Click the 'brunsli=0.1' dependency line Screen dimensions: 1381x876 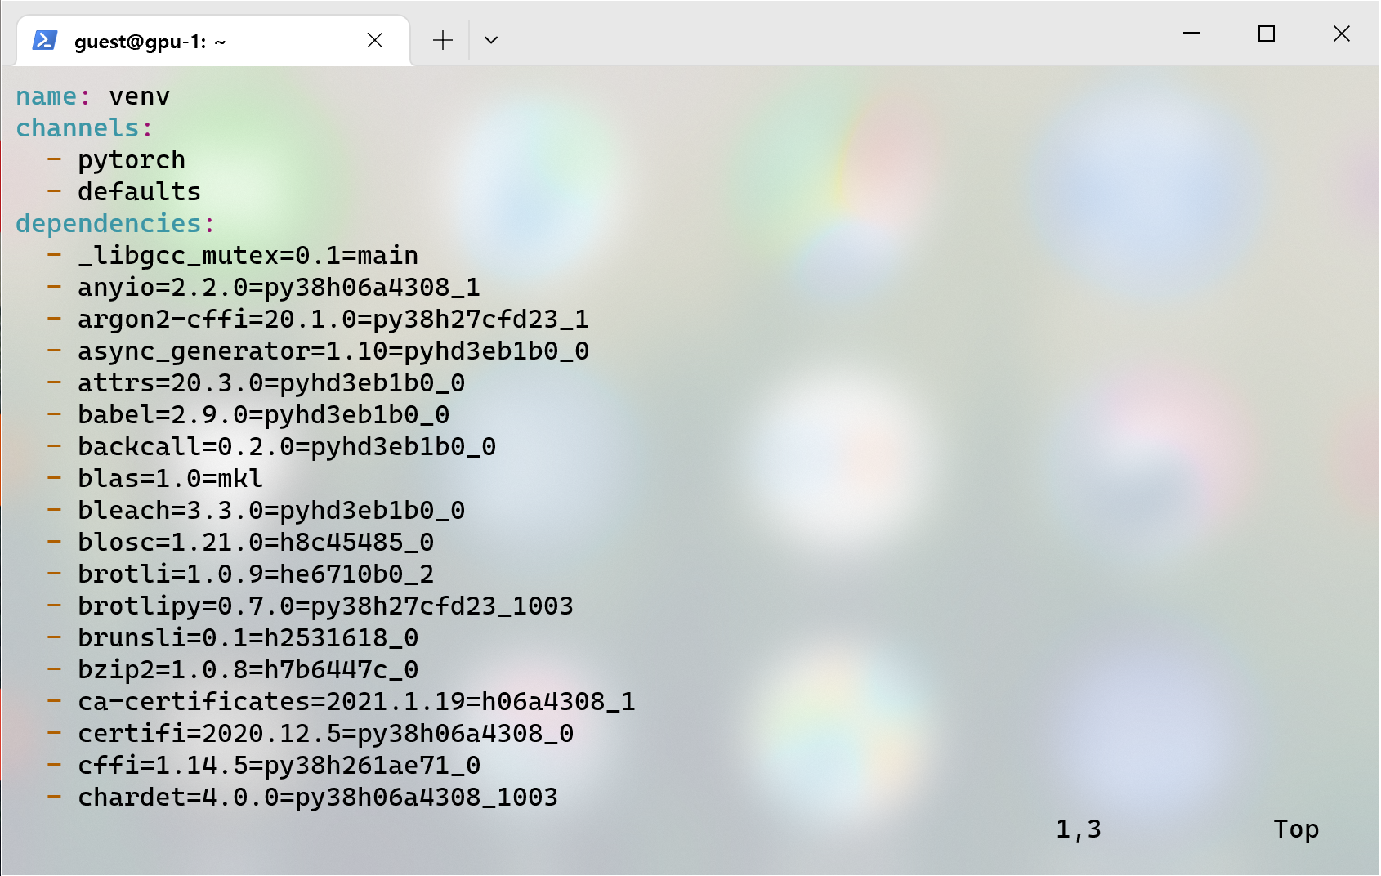click(x=248, y=638)
